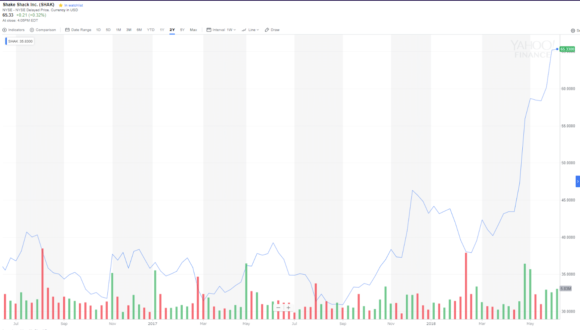Click the 'At close: 4:05PM EDT' text

tap(20, 21)
